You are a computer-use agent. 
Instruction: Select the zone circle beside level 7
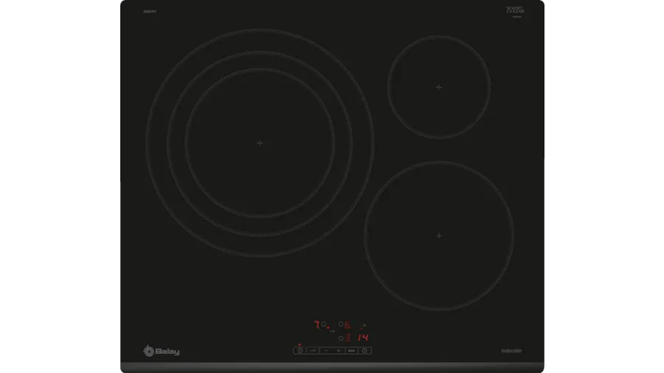(x=324, y=324)
